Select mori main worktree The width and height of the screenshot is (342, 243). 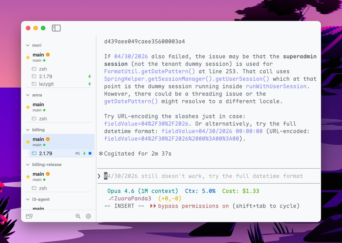58,57
